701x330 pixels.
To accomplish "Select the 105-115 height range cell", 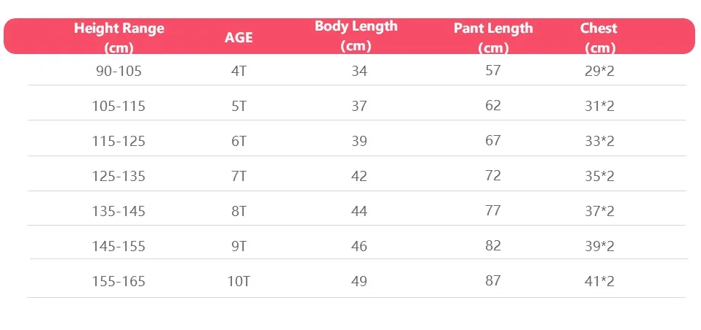I will click(119, 106).
